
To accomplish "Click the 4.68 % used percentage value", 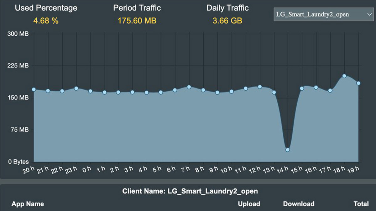I will 46,21.
